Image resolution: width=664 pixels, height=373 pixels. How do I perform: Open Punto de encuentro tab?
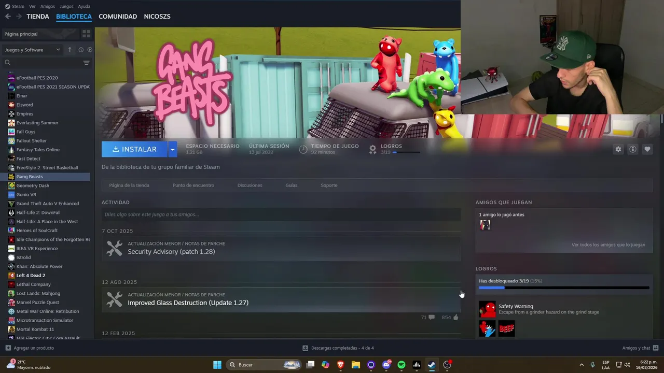pos(193,185)
